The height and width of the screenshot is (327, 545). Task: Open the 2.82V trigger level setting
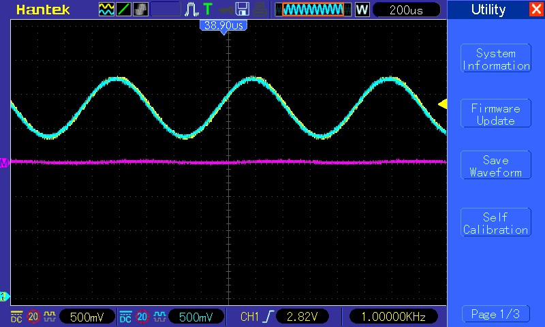[x=302, y=317]
